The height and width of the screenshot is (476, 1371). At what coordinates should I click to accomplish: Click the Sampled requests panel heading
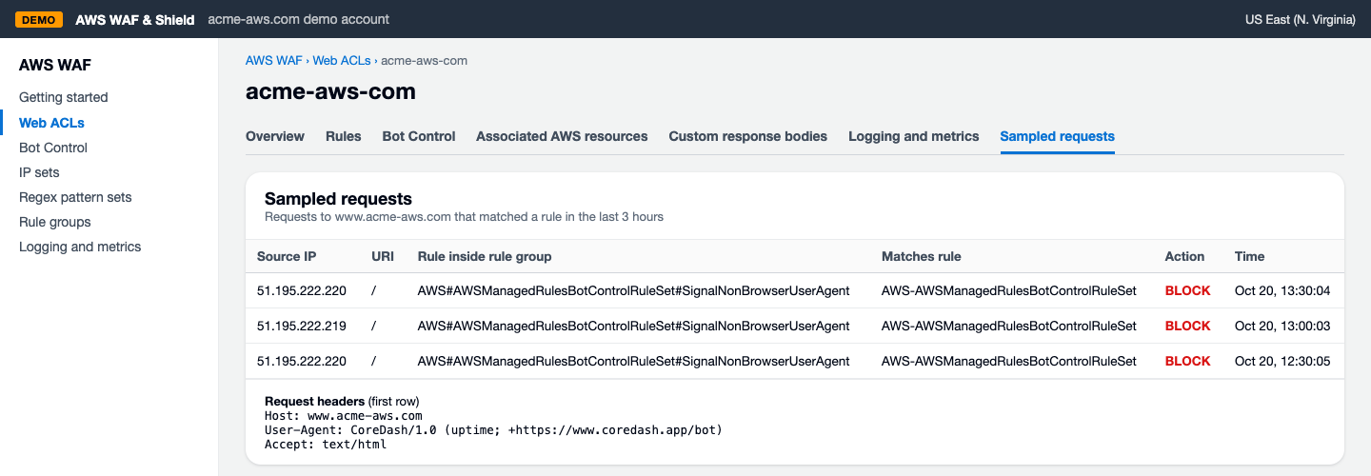pos(338,199)
